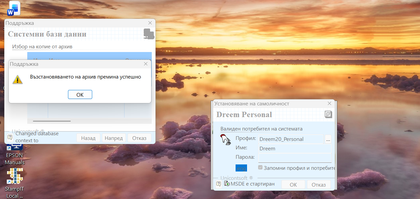The image size is (420, 199).
Task: Click the help icon beside Changed database context
Action: click(x=10, y=137)
